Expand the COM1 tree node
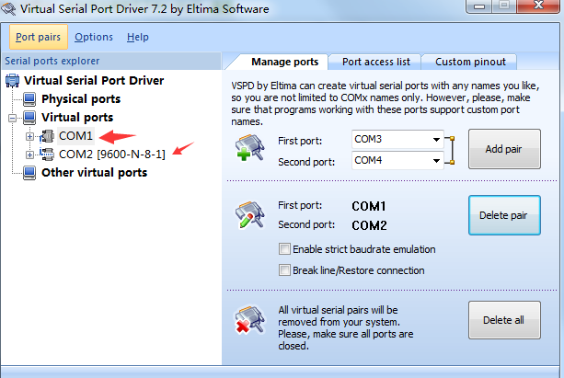 click(x=29, y=137)
